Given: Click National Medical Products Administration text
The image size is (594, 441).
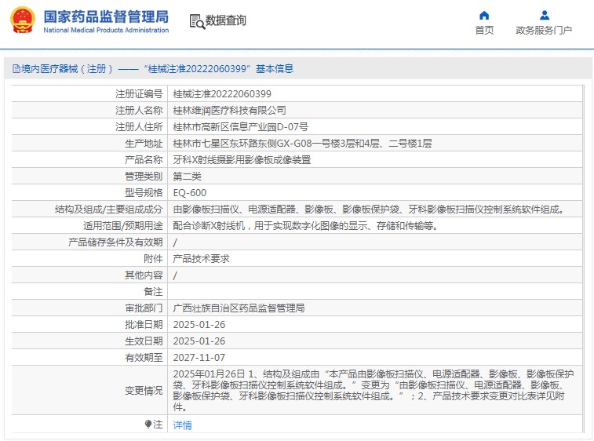Looking at the screenshot, I should click(x=106, y=30).
